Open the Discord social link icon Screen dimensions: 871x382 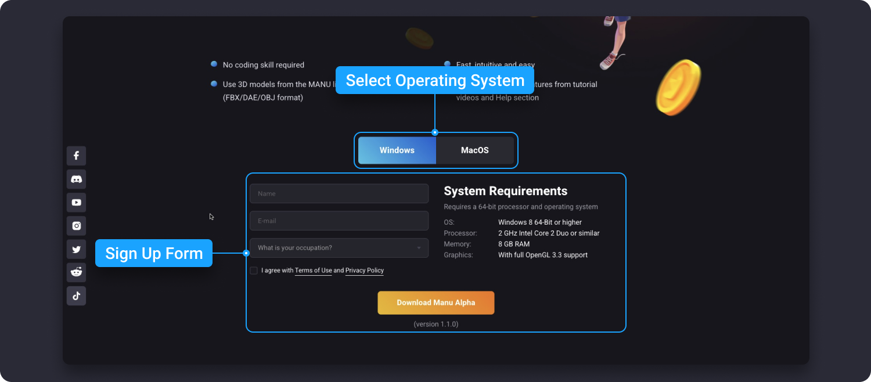pyautogui.click(x=76, y=179)
